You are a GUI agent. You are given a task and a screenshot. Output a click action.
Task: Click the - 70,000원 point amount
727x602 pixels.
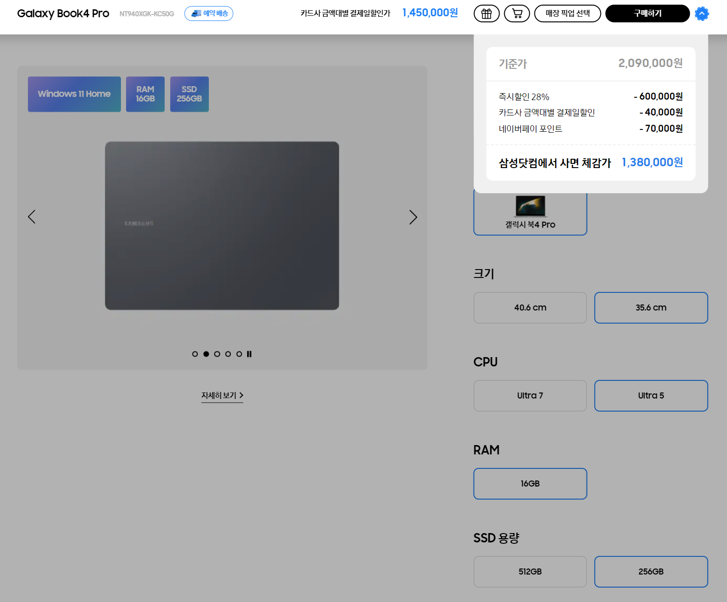click(661, 129)
